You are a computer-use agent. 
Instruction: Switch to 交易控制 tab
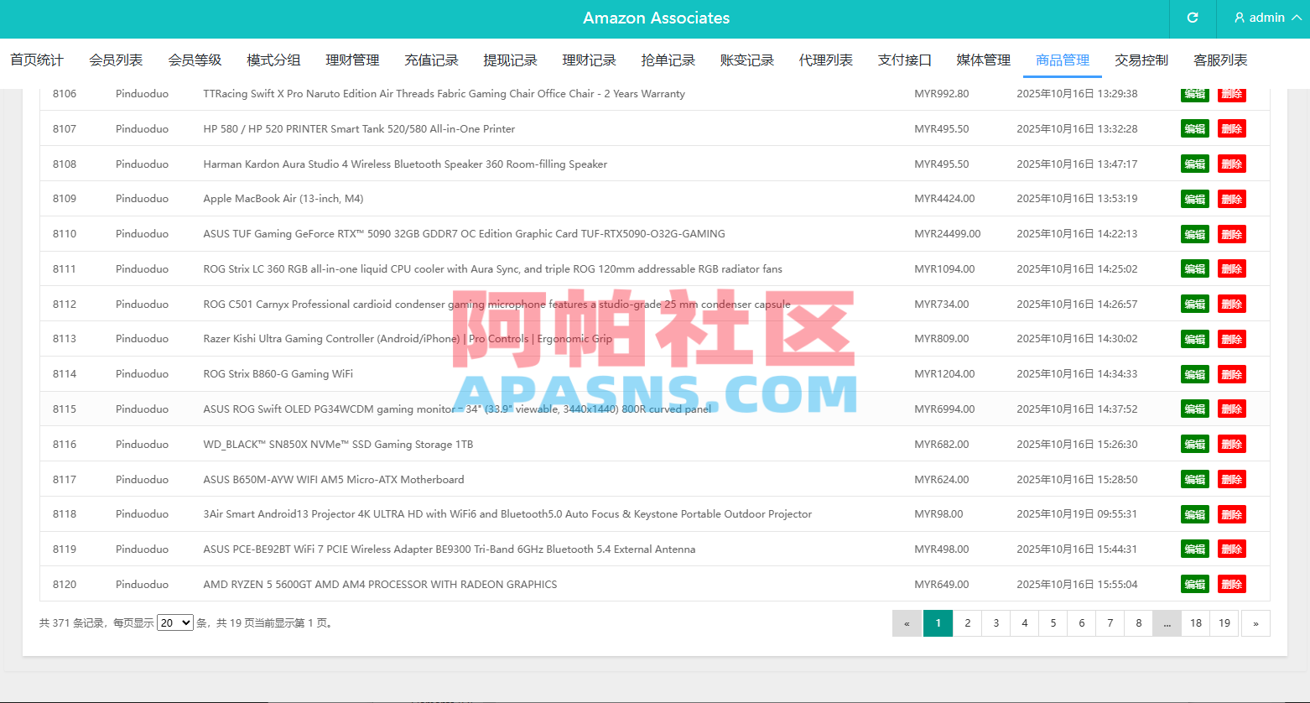(x=1141, y=60)
